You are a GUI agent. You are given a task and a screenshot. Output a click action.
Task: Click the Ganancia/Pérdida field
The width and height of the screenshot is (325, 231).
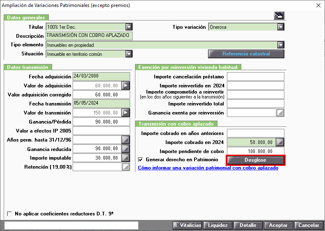pyautogui.click(x=101, y=122)
